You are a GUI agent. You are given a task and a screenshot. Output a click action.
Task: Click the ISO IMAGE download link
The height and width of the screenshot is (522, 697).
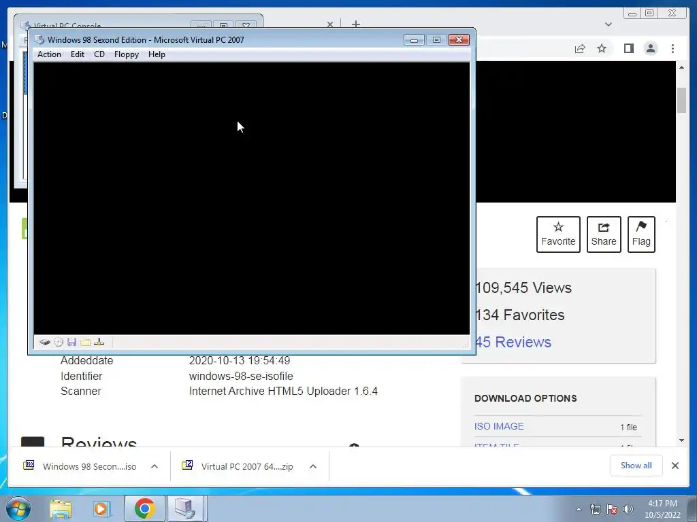tap(499, 426)
